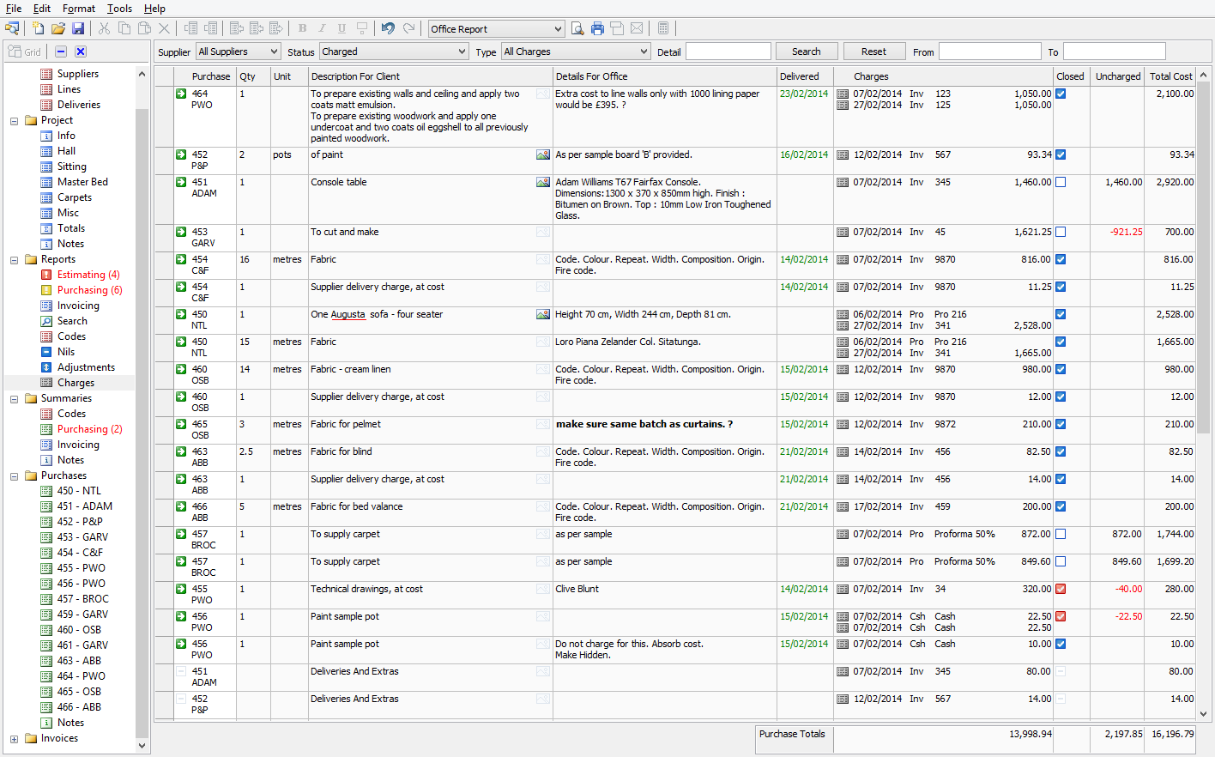This screenshot has height=757, width=1215.
Task: Click the Bold formatting icon
Action: click(x=303, y=28)
